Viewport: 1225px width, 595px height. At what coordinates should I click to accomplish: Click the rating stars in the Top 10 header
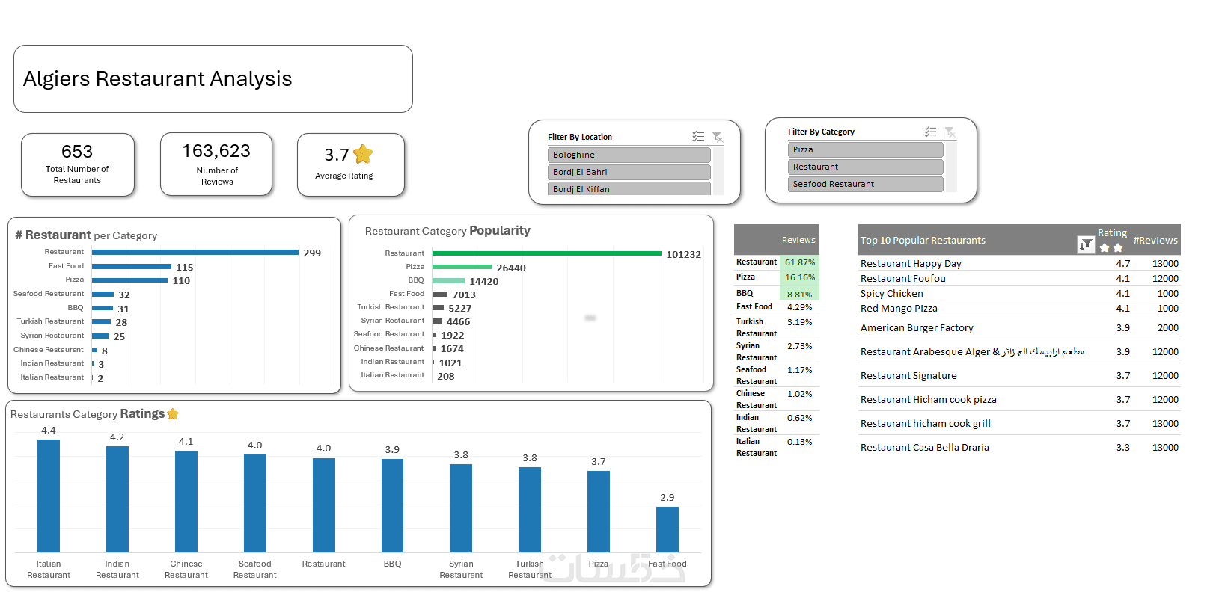(1111, 247)
